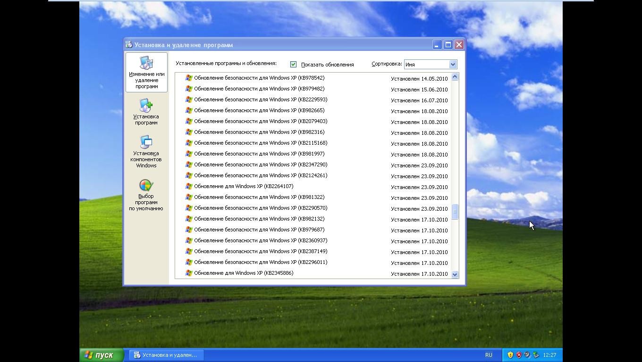
Task: Minimize the Установка и удаление программ window
Action: pyautogui.click(x=437, y=45)
